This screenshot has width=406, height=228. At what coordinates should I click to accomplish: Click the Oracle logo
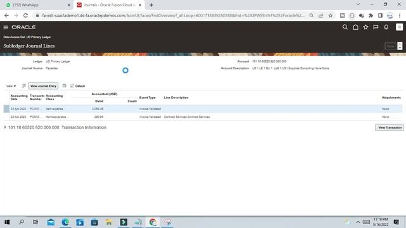[x=23, y=27]
